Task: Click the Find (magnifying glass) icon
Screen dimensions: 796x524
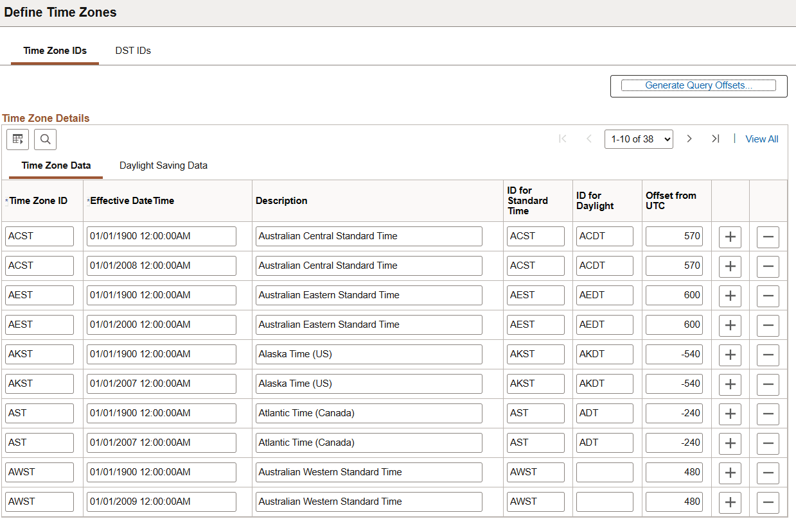Action: pos(45,139)
